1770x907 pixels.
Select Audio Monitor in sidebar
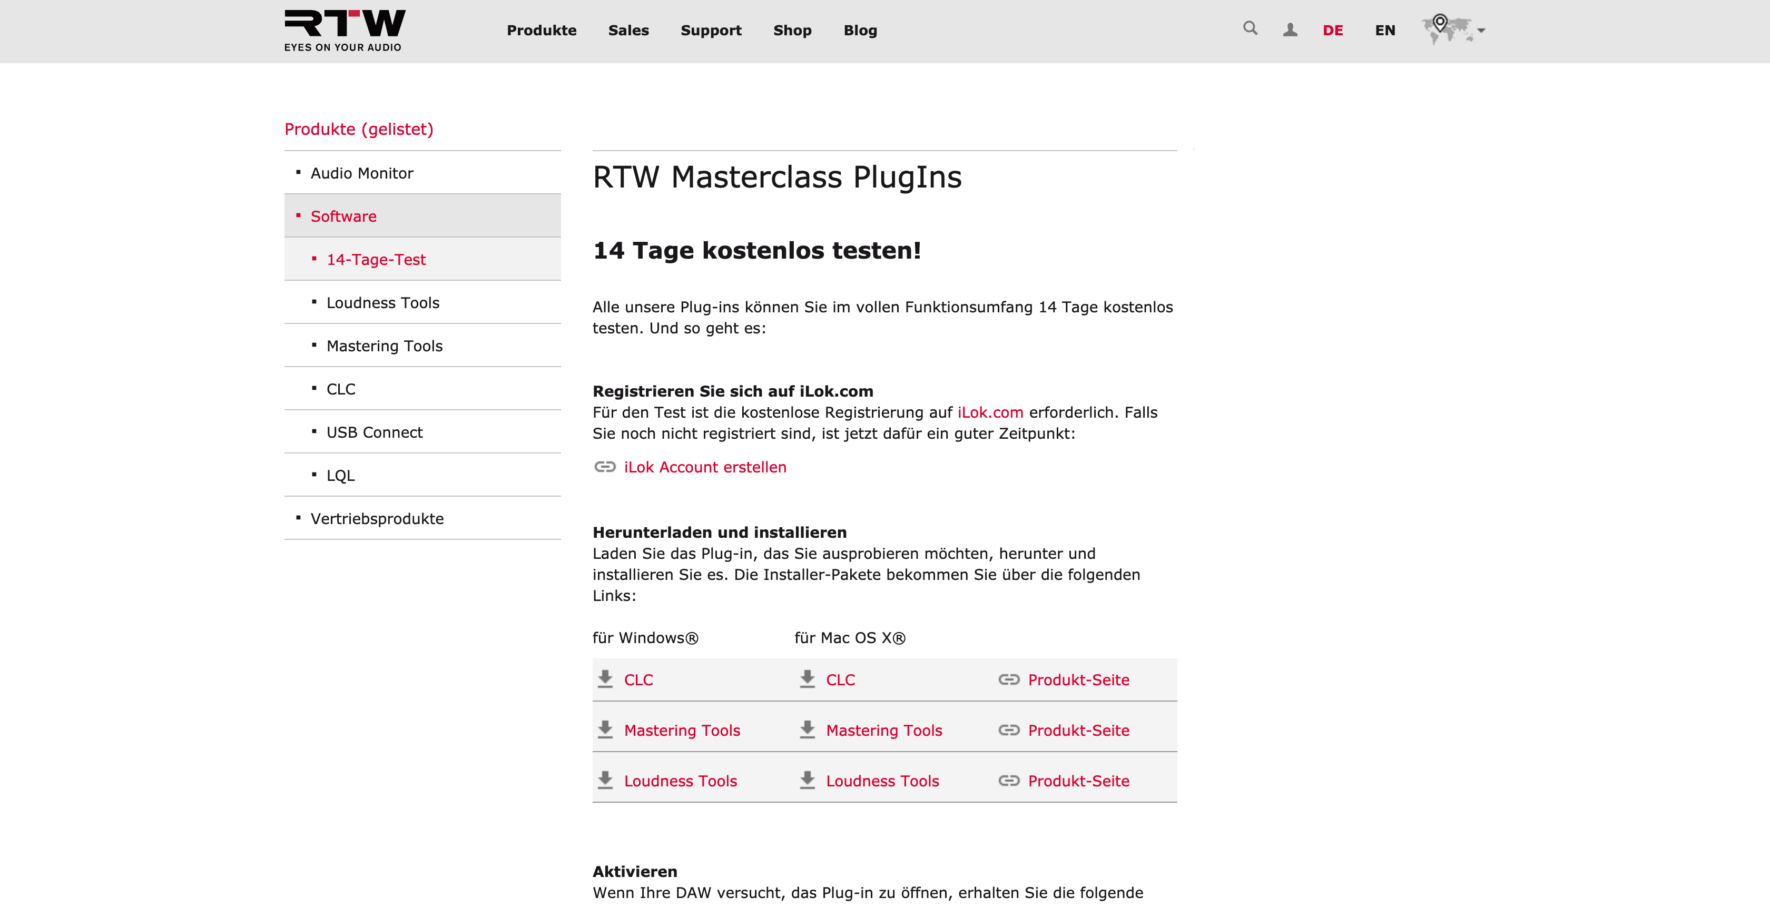(x=422, y=172)
